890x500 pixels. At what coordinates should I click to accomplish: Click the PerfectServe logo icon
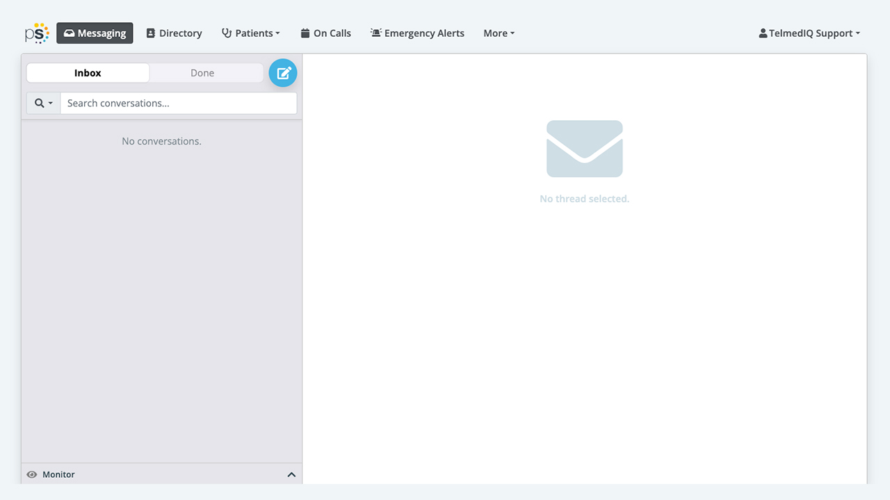(37, 33)
